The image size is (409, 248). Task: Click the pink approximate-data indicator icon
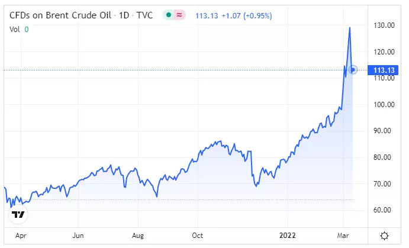(179, 15)
